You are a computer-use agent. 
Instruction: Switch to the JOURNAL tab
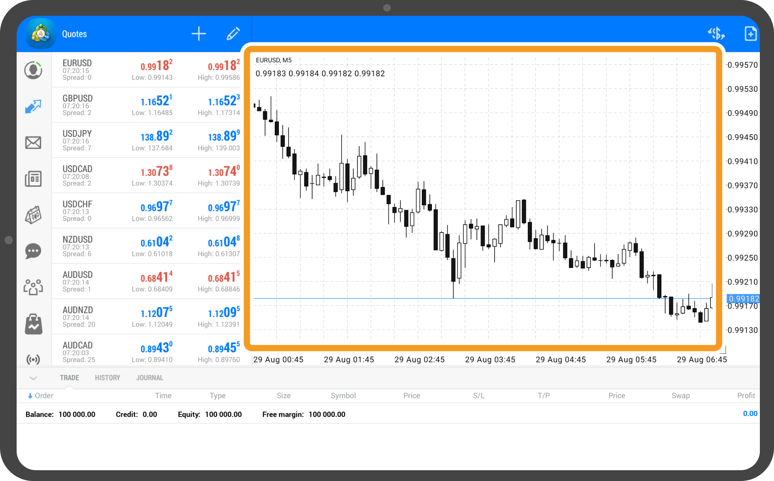pos(150,378)
